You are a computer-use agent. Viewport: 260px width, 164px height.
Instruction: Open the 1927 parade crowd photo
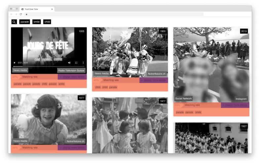pyautogui.click(x=211, y=138)
